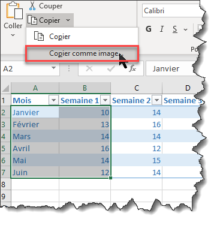Select row 1 header
The width and height of the screenshot is (220, 225).
click(5, 100)
